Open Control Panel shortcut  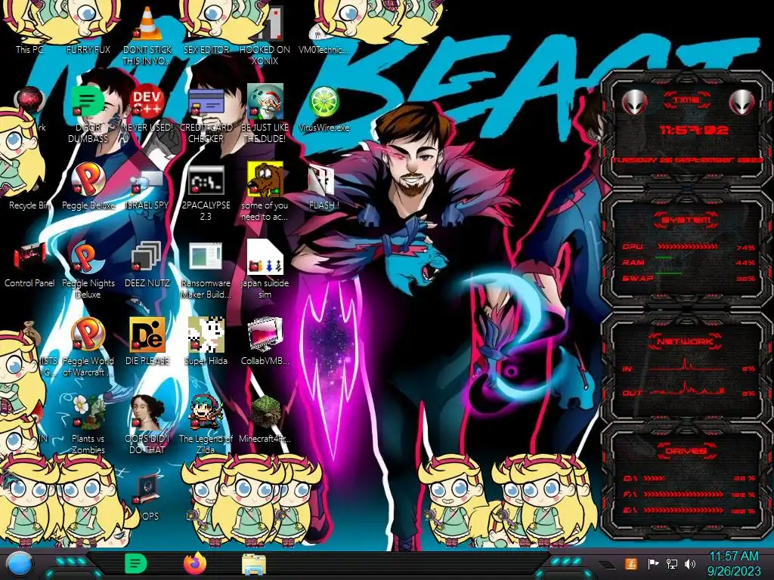pyautogui.click(x=29, y=264)
